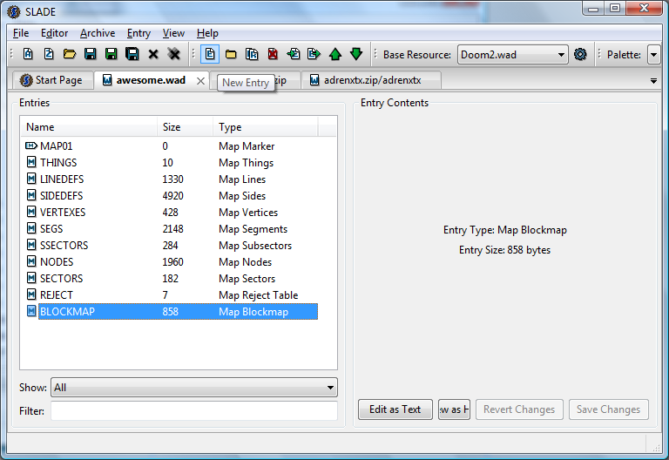
Task: Click the New Wad Archive toolbar icon
Action: tap(28, 54)
